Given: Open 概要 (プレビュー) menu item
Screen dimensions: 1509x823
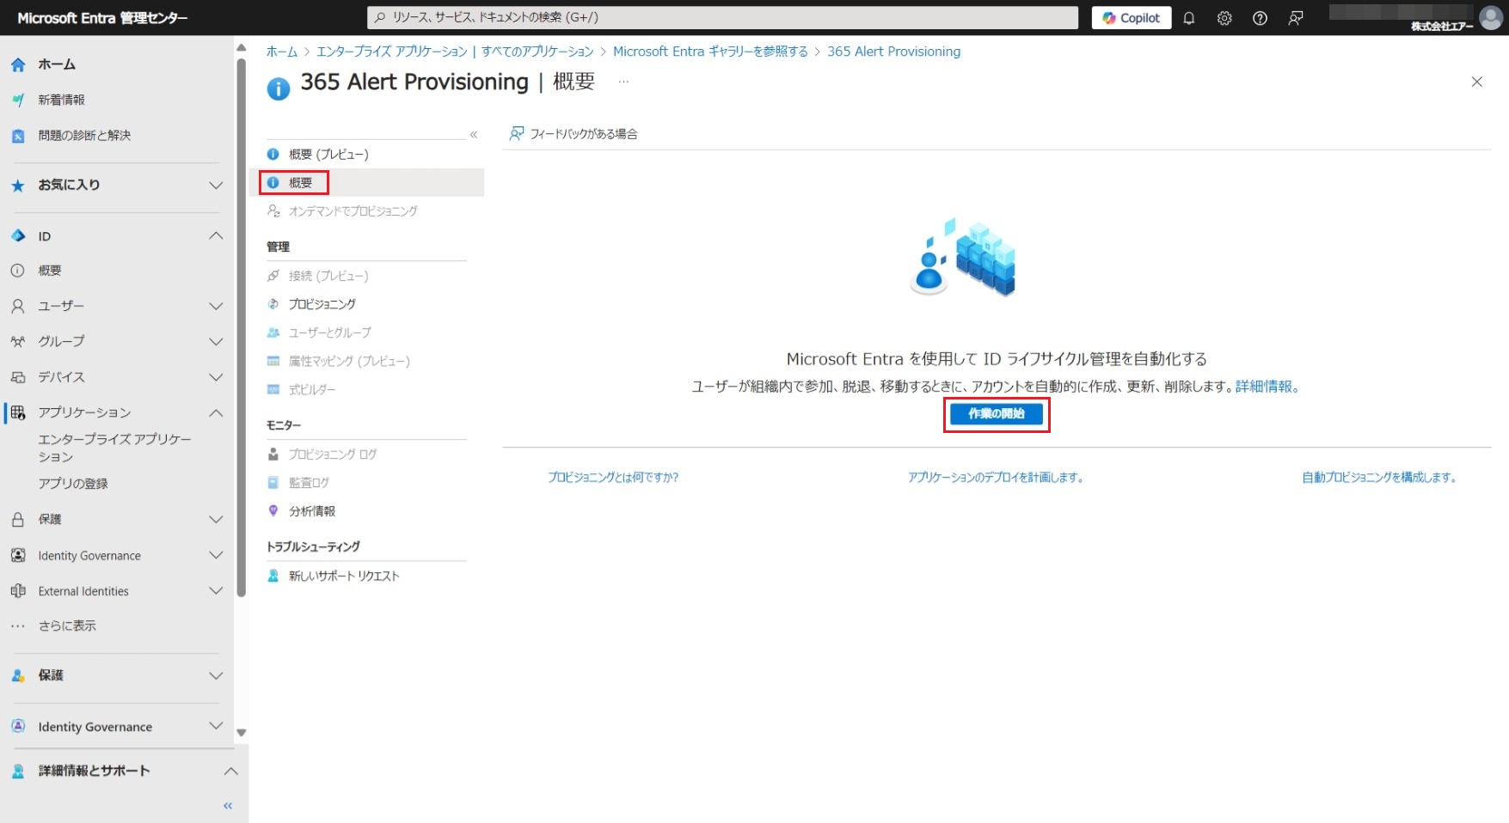Looking at the screenshot, I should click(328, 155).
